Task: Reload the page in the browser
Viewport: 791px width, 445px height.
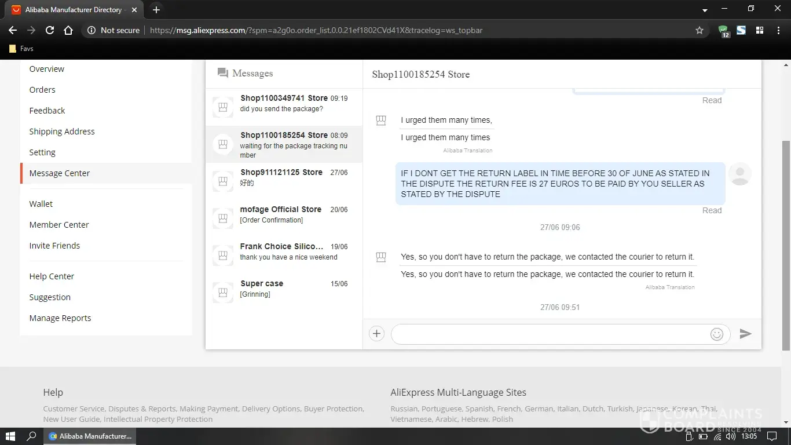Action: pos(50,30)
